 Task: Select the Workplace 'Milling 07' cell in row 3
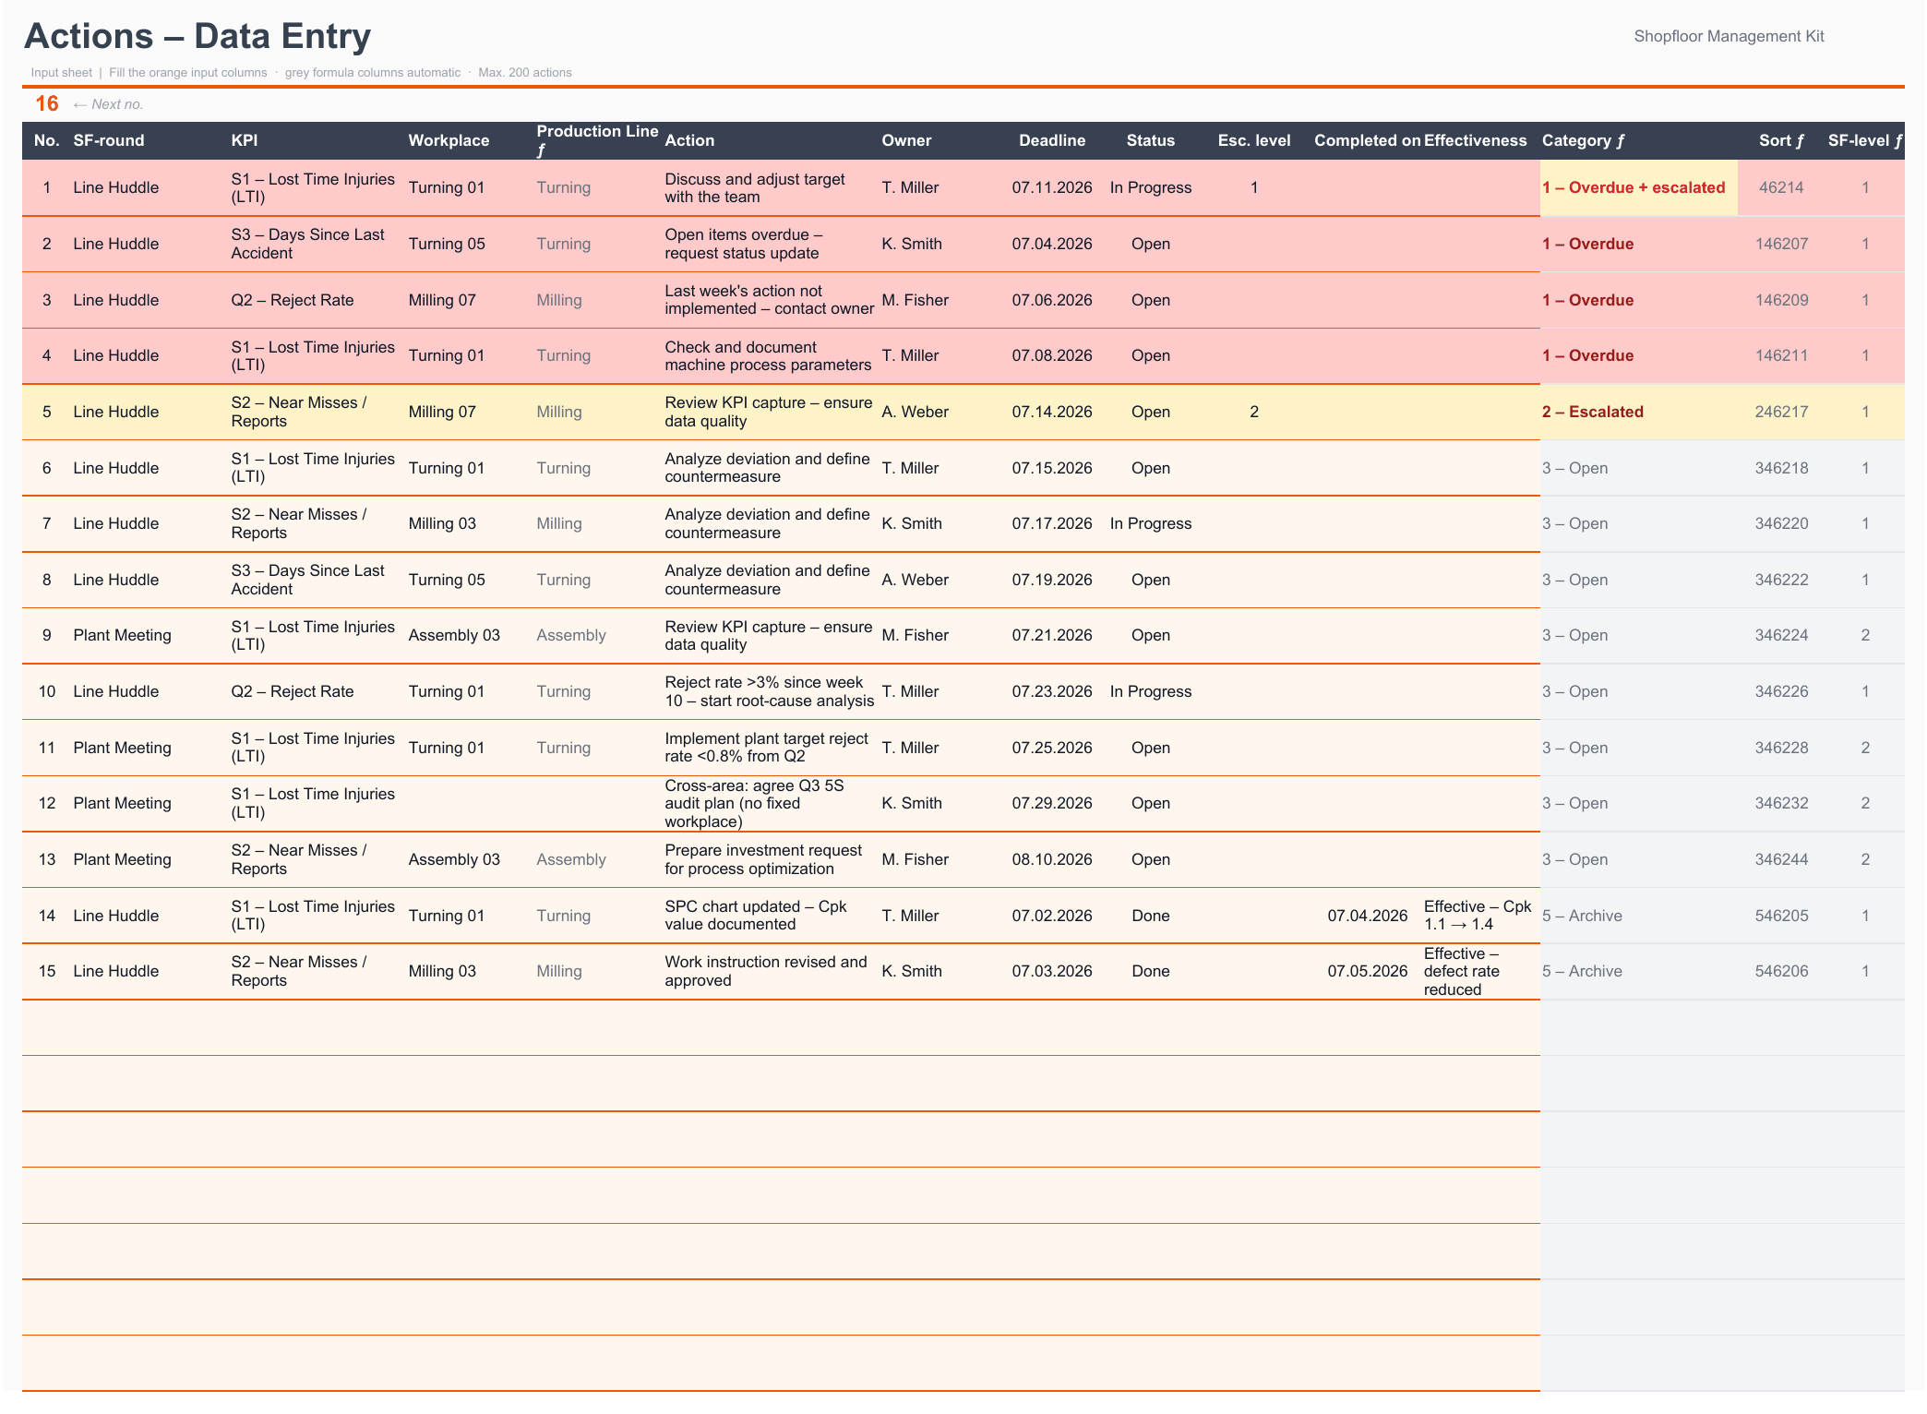coord(470,300)
